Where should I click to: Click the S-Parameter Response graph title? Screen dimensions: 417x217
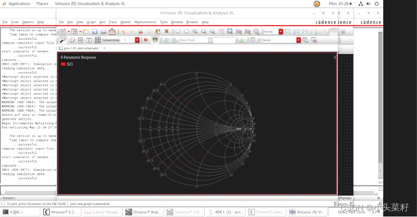[78, 57]
